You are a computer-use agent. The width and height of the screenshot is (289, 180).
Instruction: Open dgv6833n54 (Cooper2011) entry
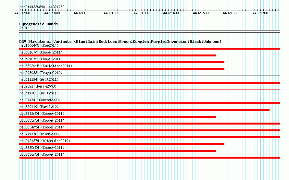tap(42, 120)
